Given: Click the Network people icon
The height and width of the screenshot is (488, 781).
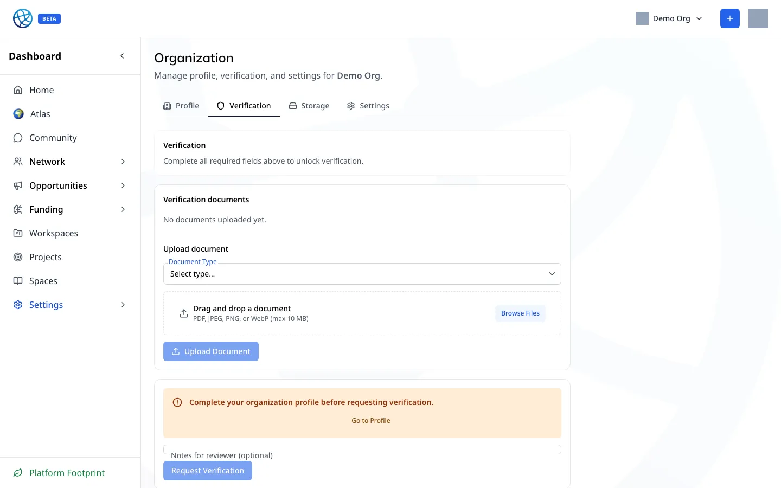Looking at the screenshot, I should pos(18,162).
